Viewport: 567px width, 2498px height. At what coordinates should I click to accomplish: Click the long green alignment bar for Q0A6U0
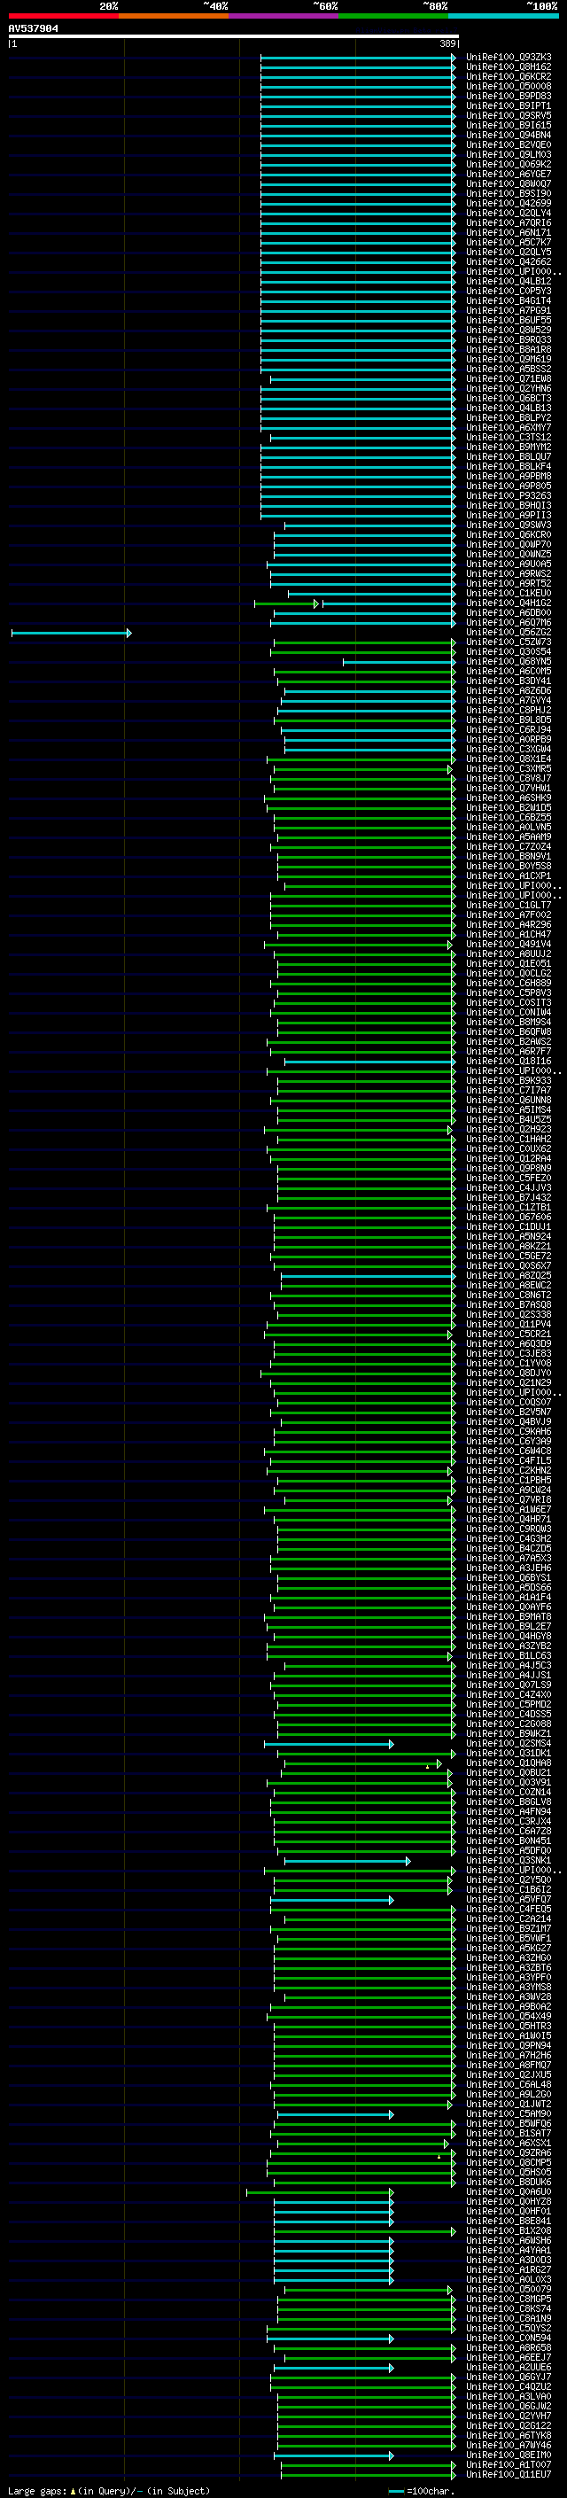pos(320,2192)
